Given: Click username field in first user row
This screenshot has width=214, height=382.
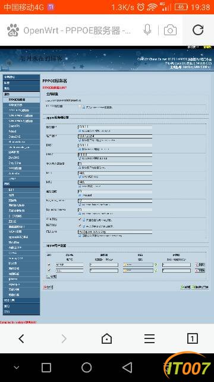Looking at the screenshot, I should click(70, 265).
